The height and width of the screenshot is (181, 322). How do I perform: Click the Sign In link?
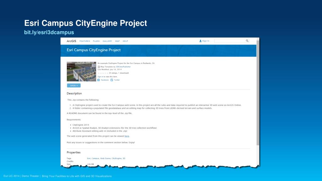pos(206,41)
